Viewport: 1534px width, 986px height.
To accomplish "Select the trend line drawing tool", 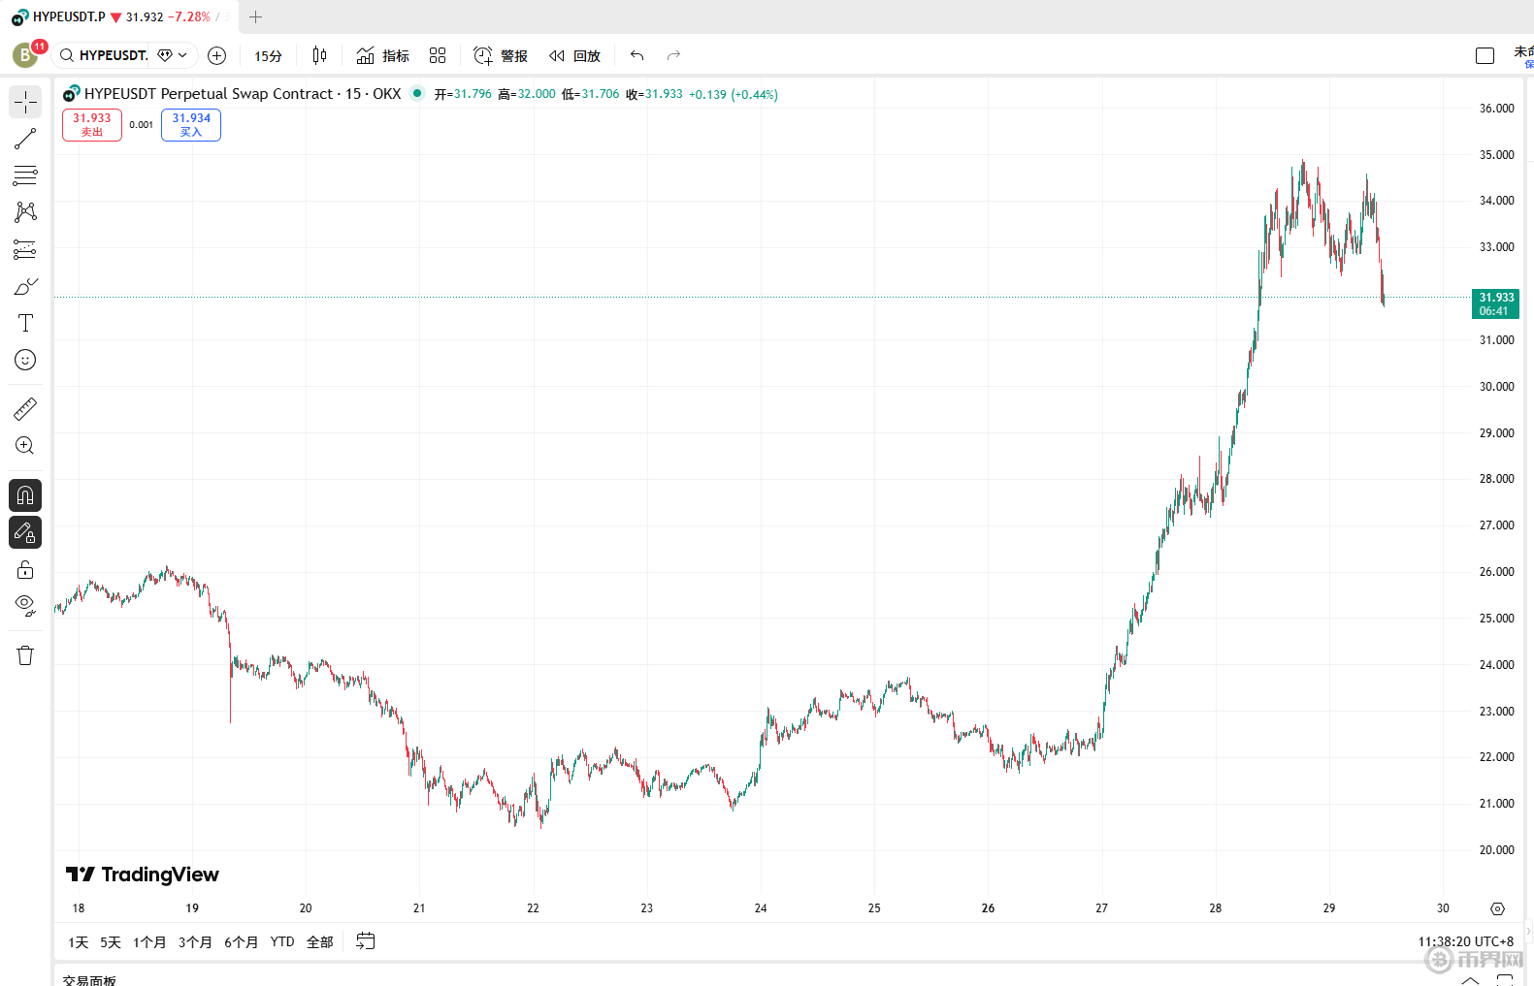I will click(25, 139).
